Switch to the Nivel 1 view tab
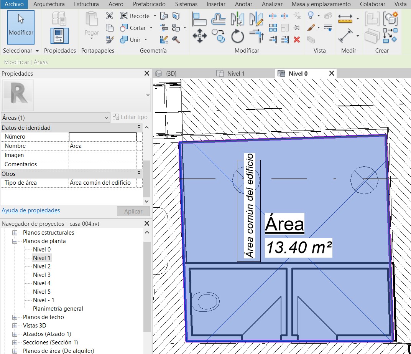The image size is (411, 354). [235, 73]
